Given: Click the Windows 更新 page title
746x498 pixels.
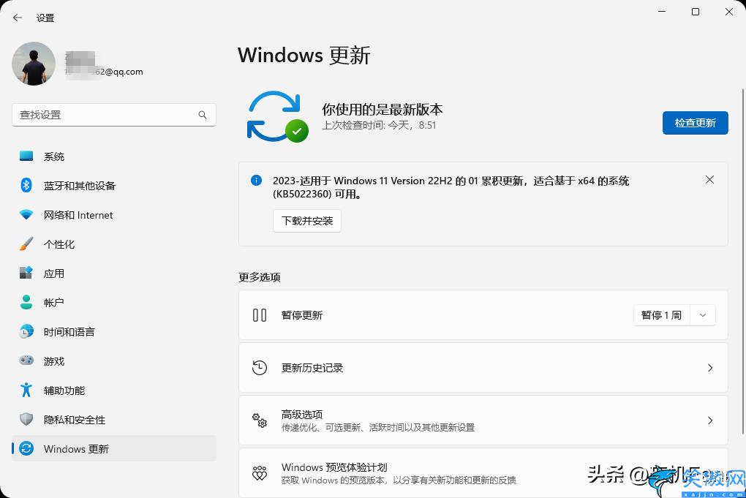Looking at the screenshot, I should [x=304, y=55].
